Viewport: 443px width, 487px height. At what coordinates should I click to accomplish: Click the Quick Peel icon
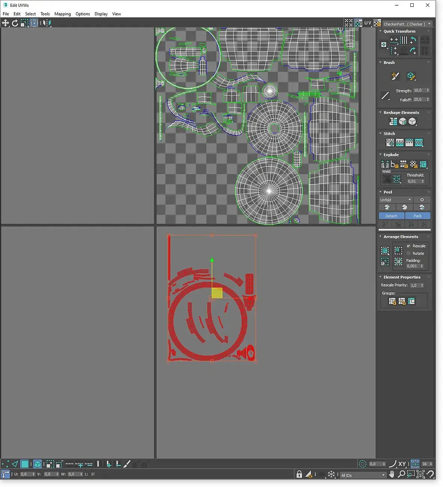click(x=387, y=207)
